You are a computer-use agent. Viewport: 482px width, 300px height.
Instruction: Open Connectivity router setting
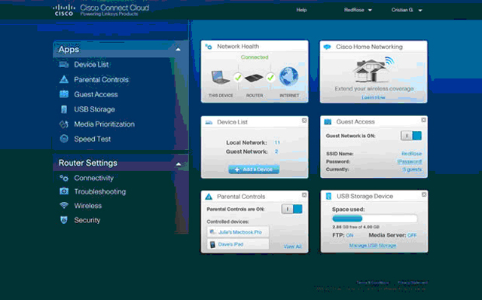93,178
